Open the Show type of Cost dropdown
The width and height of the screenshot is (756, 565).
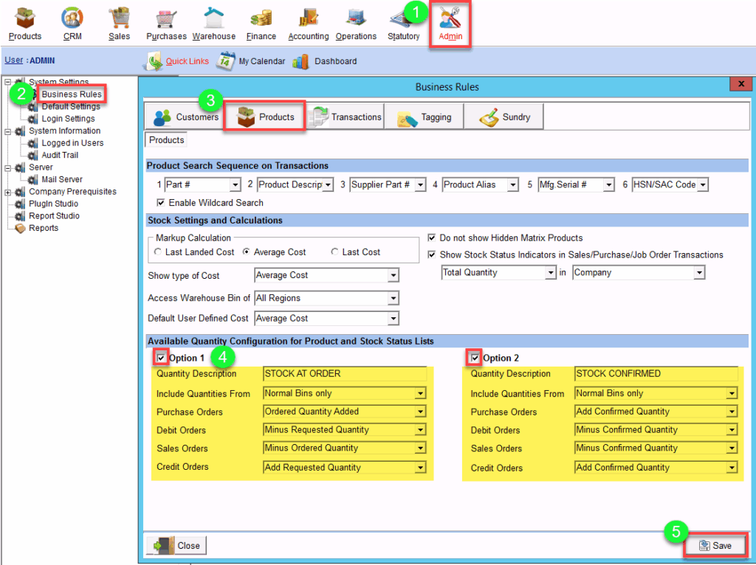[x=393, y=276]
